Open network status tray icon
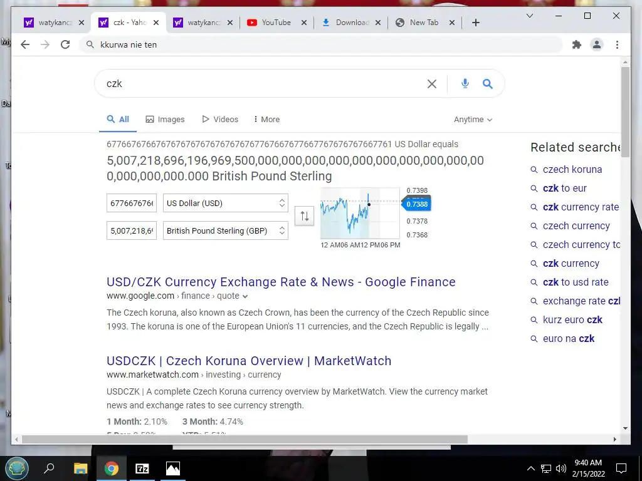The height and width of the screenshot is (481, 642). pos(546,468)
